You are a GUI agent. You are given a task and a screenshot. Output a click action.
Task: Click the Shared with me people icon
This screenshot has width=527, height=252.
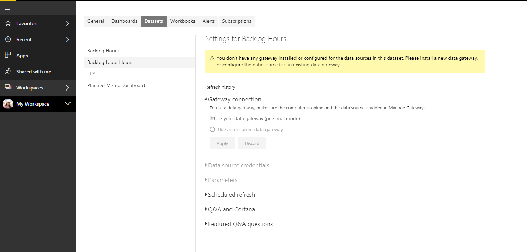[8, 71]
